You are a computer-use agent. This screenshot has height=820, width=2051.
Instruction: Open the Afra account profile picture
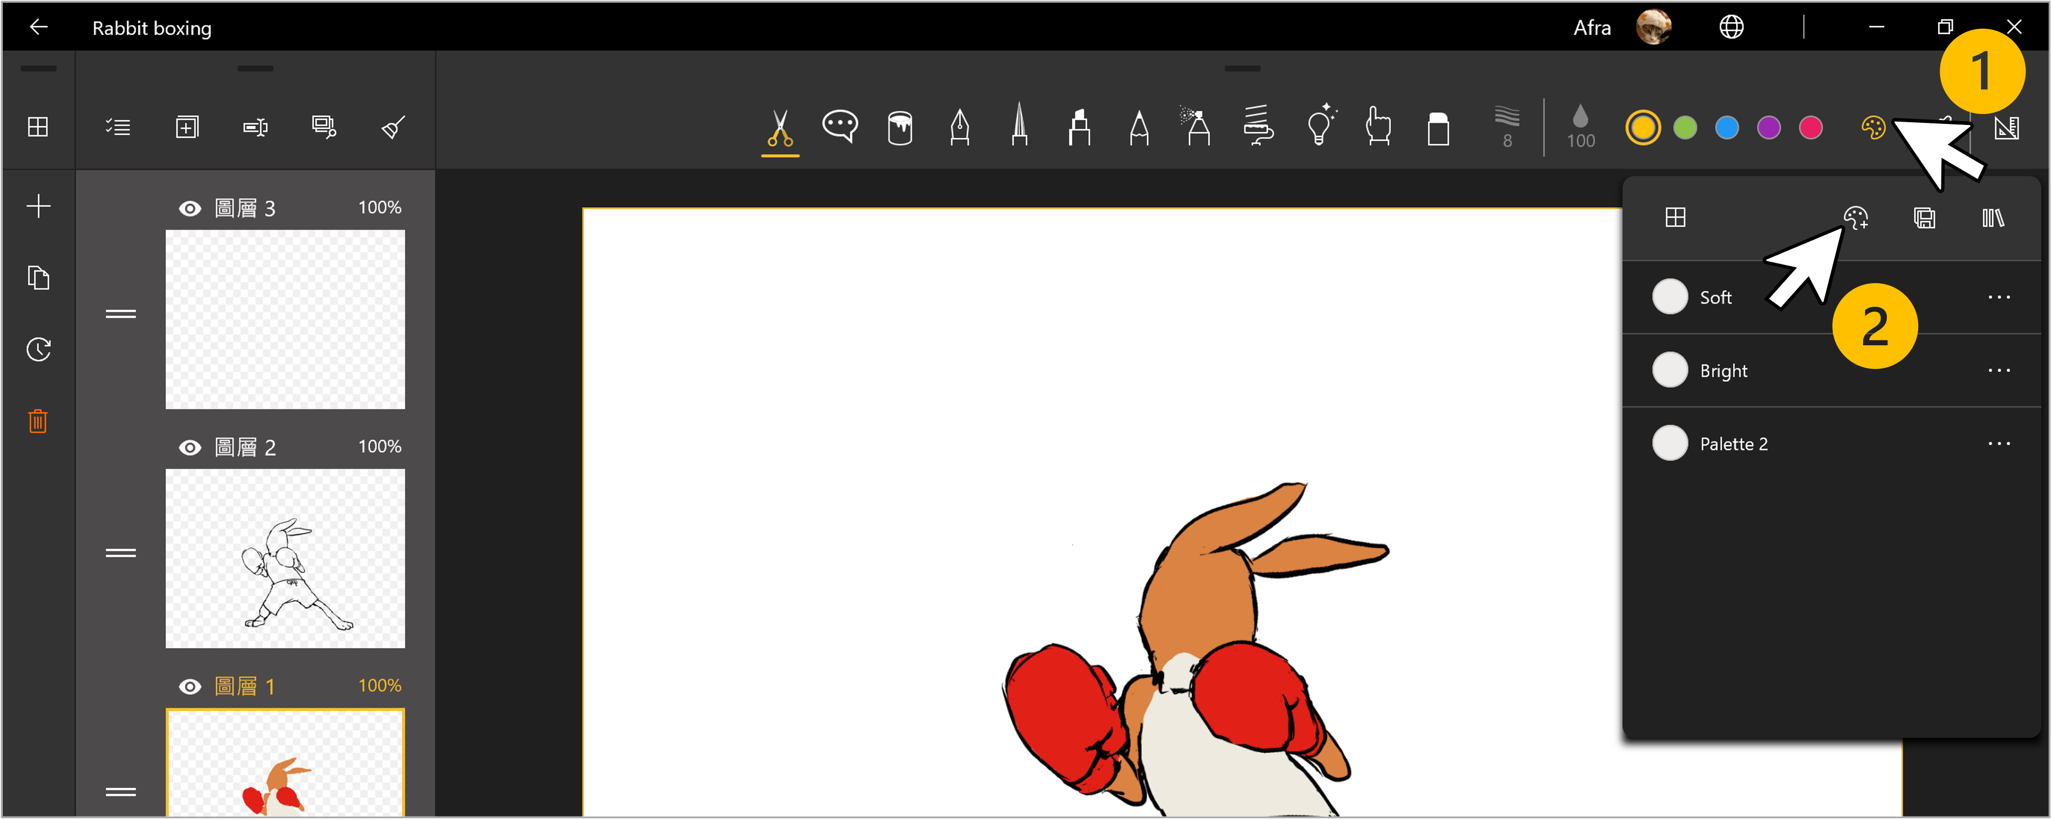1655,26
